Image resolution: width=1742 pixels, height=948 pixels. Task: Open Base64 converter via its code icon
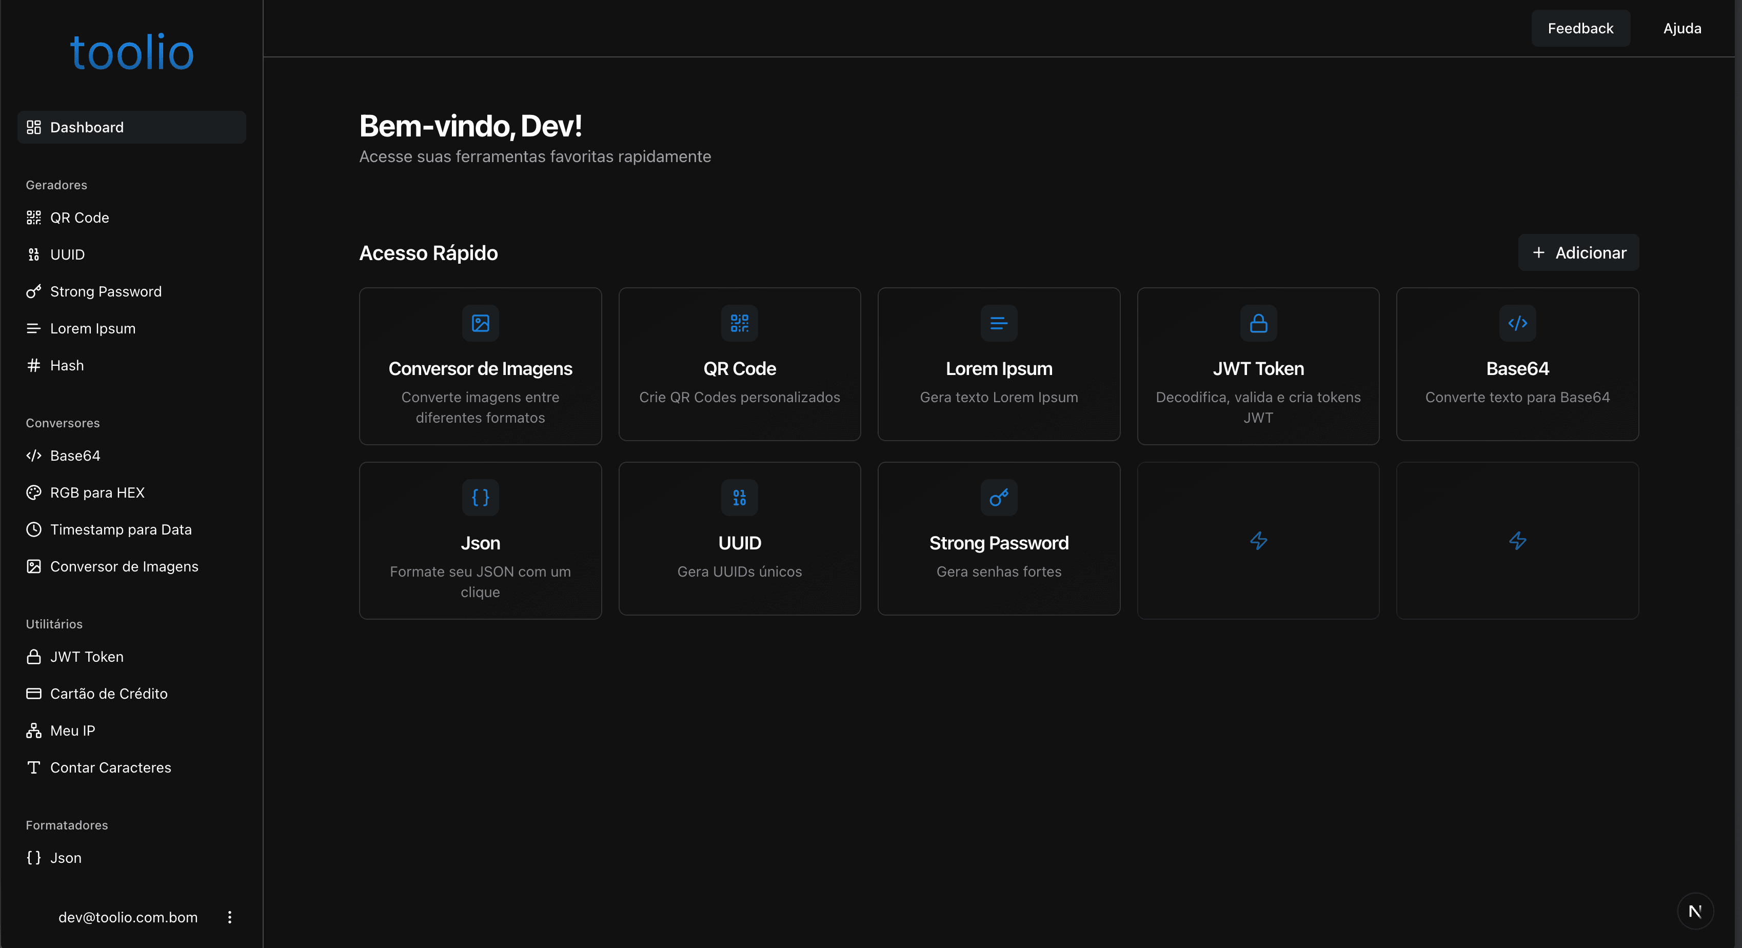point(34,455)
